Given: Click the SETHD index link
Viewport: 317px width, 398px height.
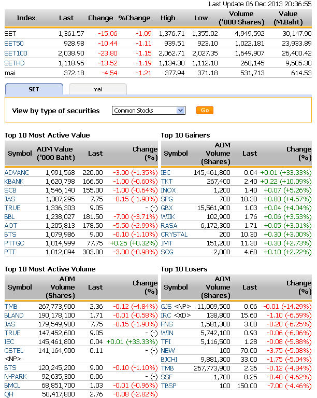Looking at the screenshot, I should tap(15, 63).
